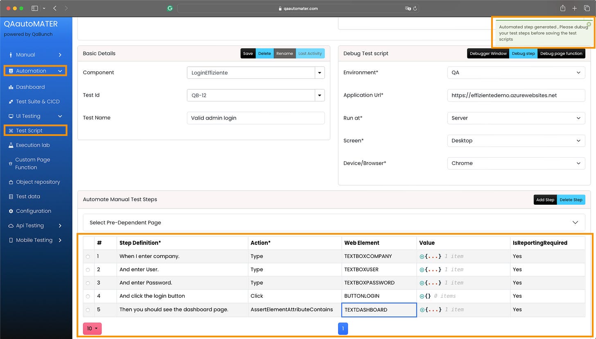Click the Mobile Testing phone icon
The image size is (596, 339).
pyautogui.click(x=10, y=240)
